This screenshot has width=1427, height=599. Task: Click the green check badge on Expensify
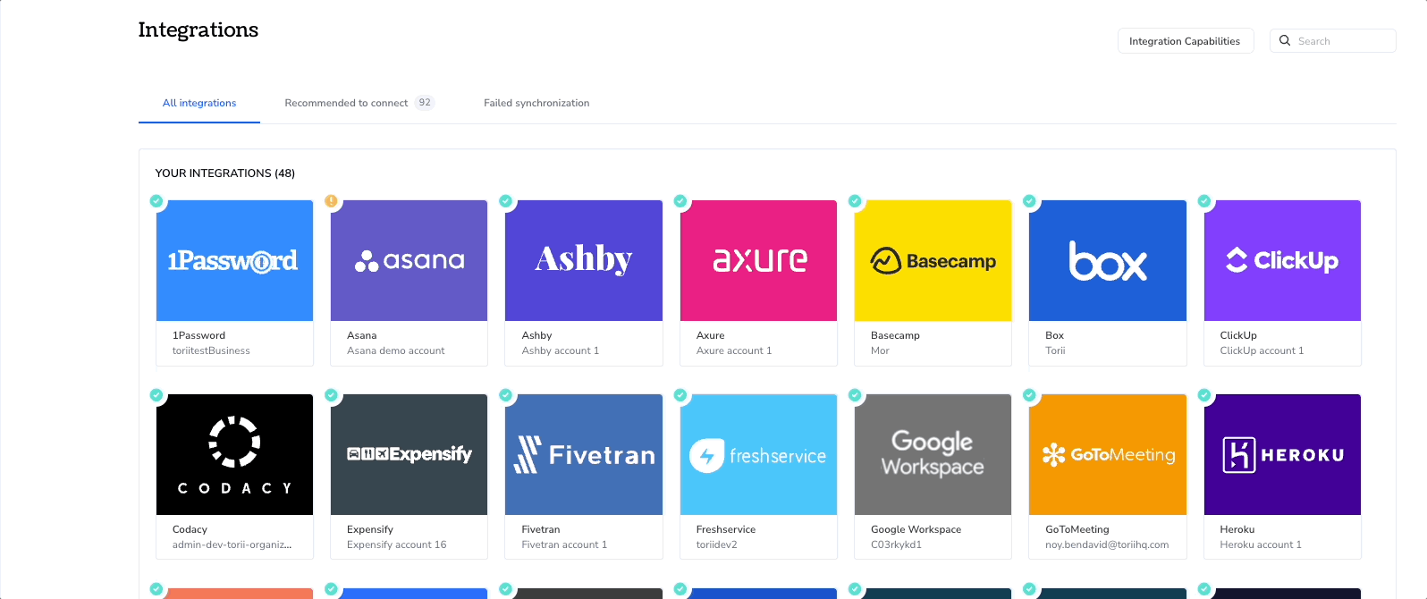pyautogui.click(x=331, y=395)
